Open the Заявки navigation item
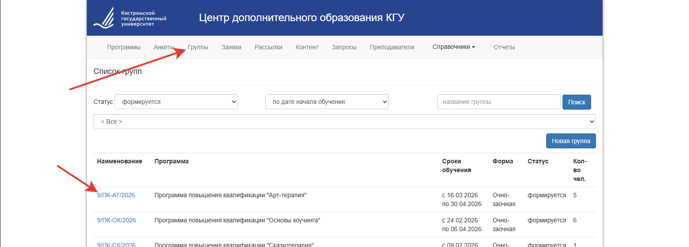 [231, 47]
